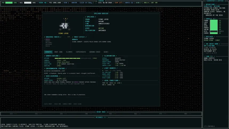Click the sidebar SPECIMEN section header

(x=209, y=37)
